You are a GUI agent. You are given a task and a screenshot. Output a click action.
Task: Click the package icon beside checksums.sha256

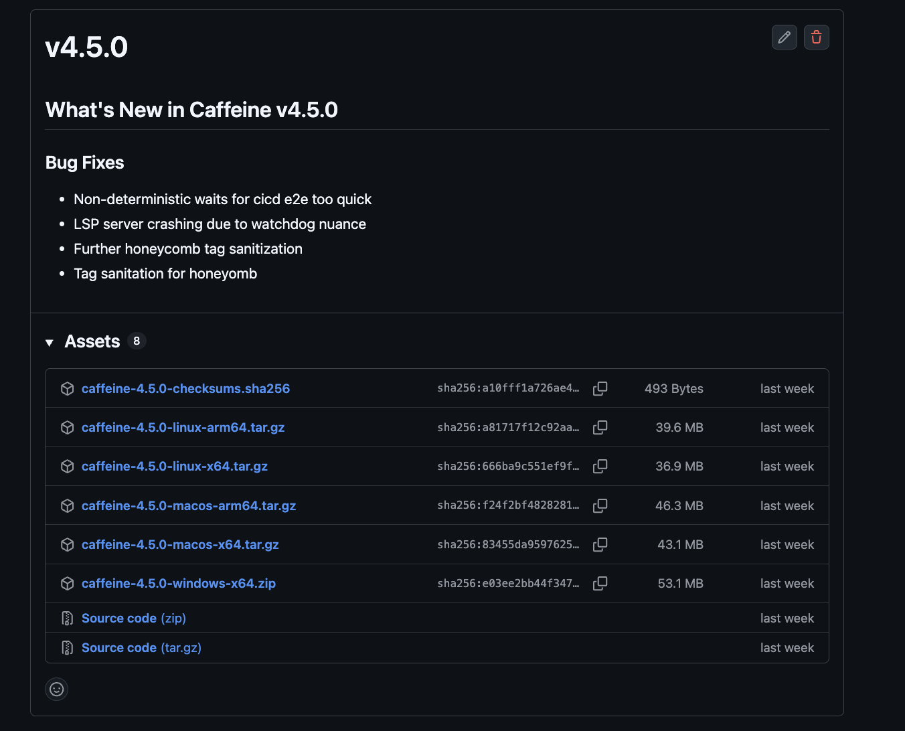[x=67, y=388]
